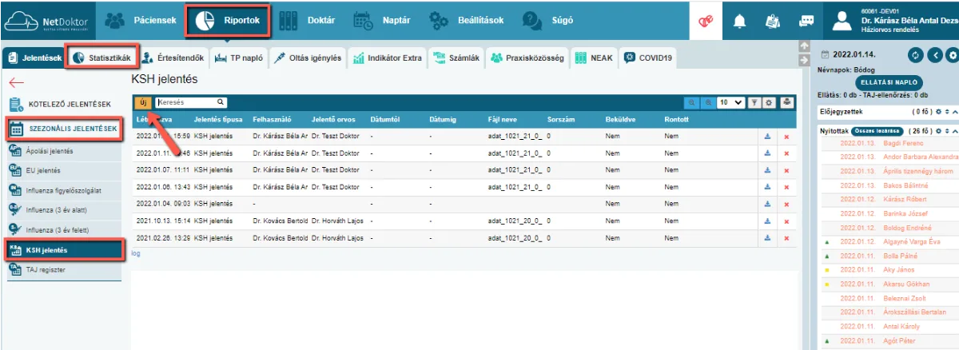Open TAJ regiszter report

point(64,270)
